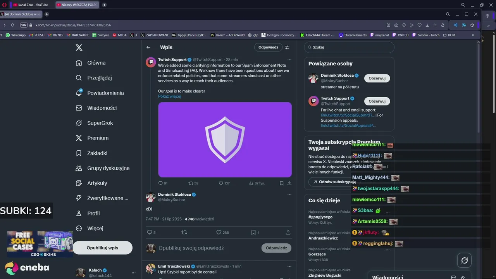The image size is (496, 279).
Task: Open more options on Emil Truszkowski reply
Action: [289, 266]
